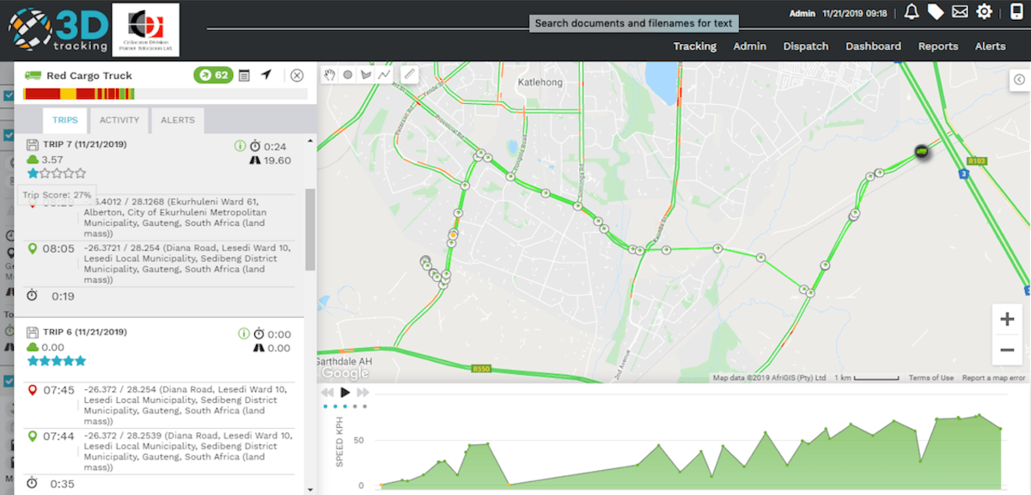The width and height of the screenshot is (1031, 495).
Task: Collapse the map panel using the right chevron
Action: click(x=1018, y=79)
